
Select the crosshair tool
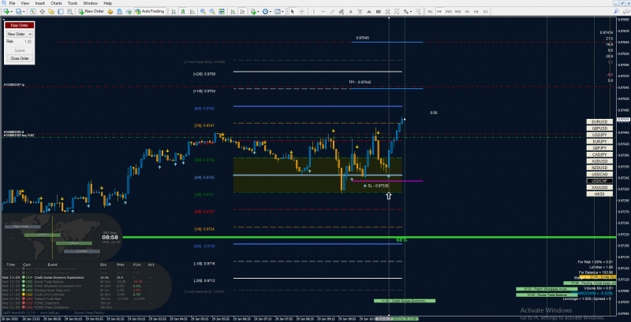point(302,12)
